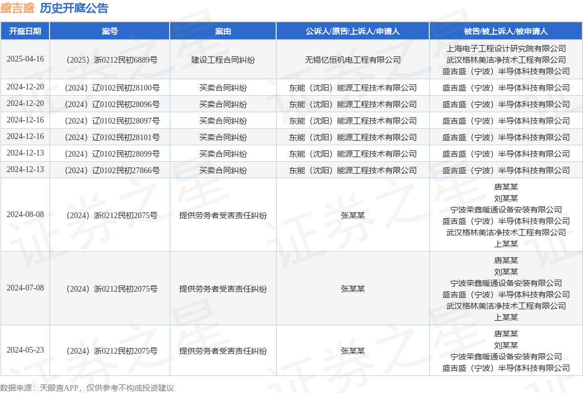The width and height of the screenshot is (583, 393).
Task: Click the "历史开庭公告" heading text
Action: (x=74, y=8)
